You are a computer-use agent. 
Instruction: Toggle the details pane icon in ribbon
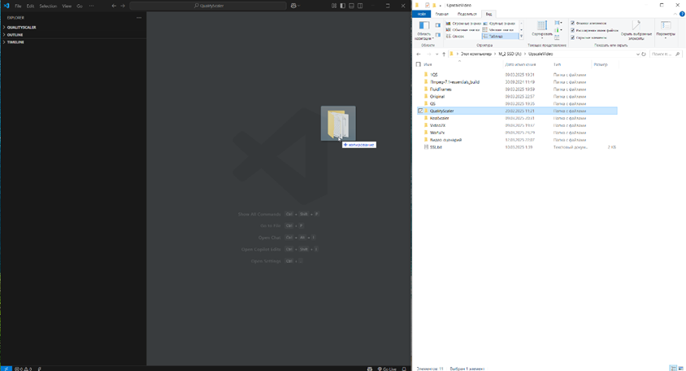(438, 35)
